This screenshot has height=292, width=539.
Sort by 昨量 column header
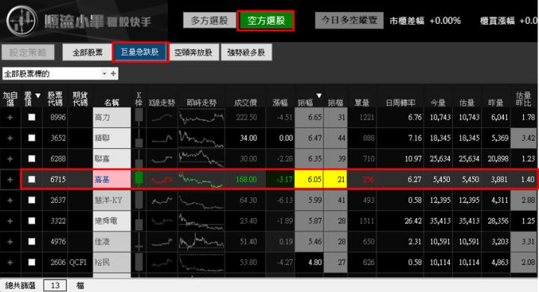496,103
